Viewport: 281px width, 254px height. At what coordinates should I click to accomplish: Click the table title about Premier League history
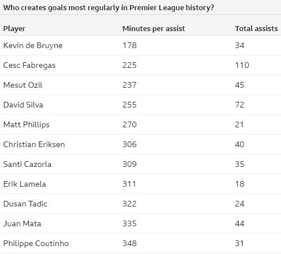click(109, 8)
